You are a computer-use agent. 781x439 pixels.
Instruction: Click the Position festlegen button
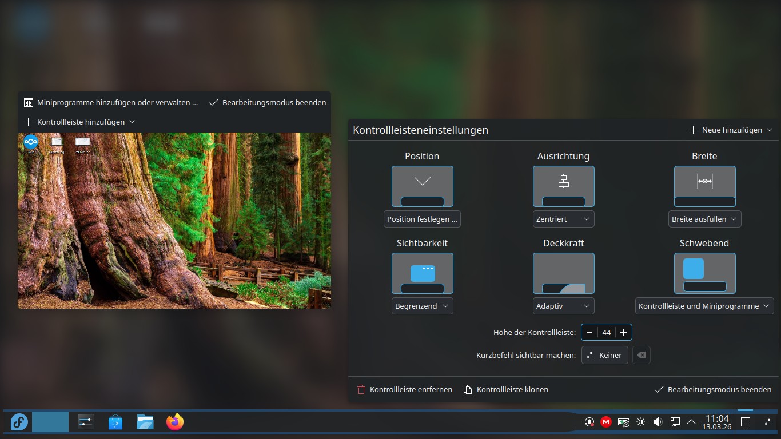(423, 219)
